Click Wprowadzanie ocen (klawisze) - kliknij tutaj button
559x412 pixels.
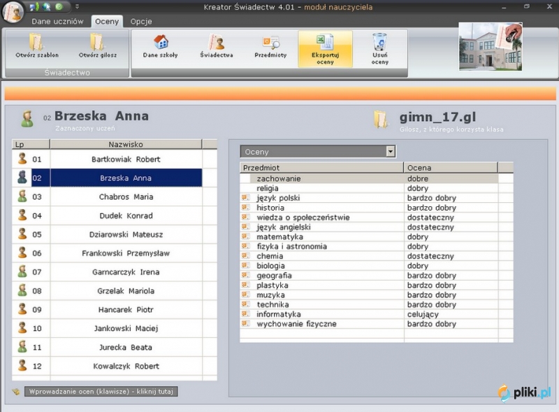[101, 392]
